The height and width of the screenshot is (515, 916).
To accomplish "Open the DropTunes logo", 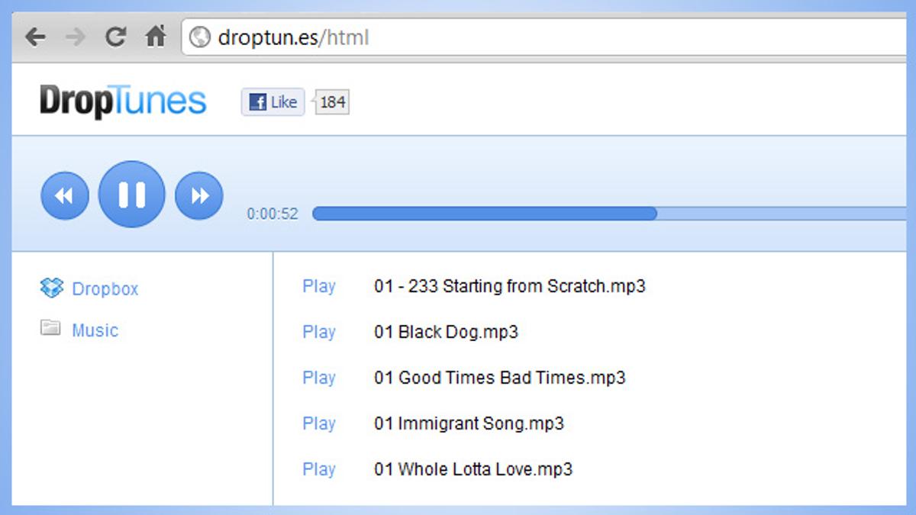I will coord(123,101).
